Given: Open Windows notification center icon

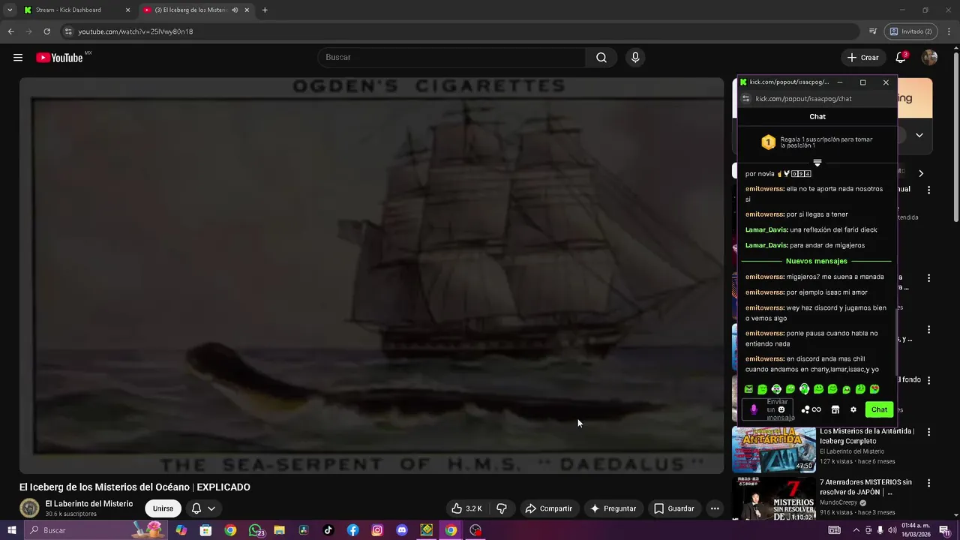Looking at the screenshot, I should click(944, 530).
